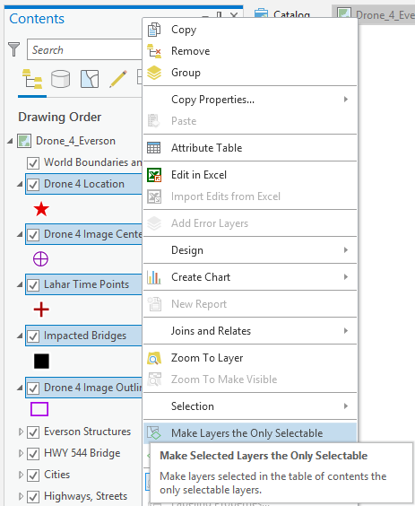This screenshot has height=506, width=415.
Task: Switch to List By Data Source view
Action: tap(61, 79)
